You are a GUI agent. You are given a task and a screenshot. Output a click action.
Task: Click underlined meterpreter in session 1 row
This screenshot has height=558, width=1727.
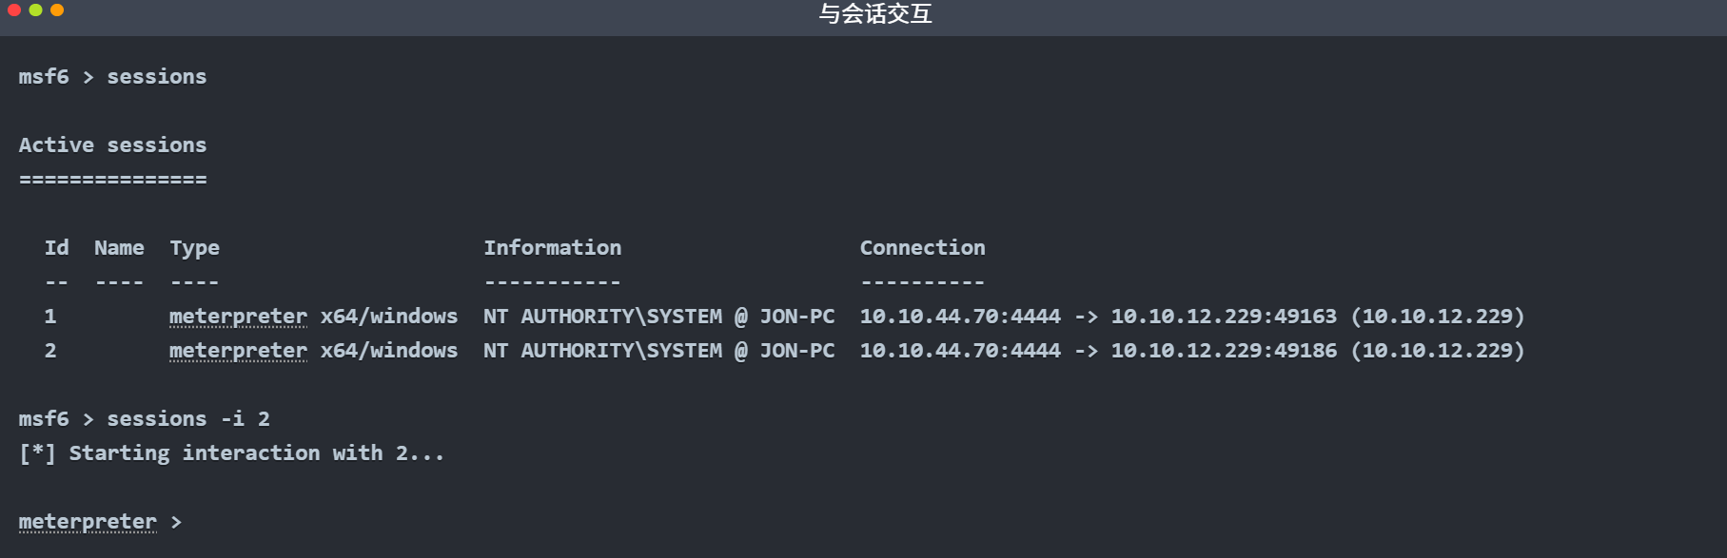(238, 317)
